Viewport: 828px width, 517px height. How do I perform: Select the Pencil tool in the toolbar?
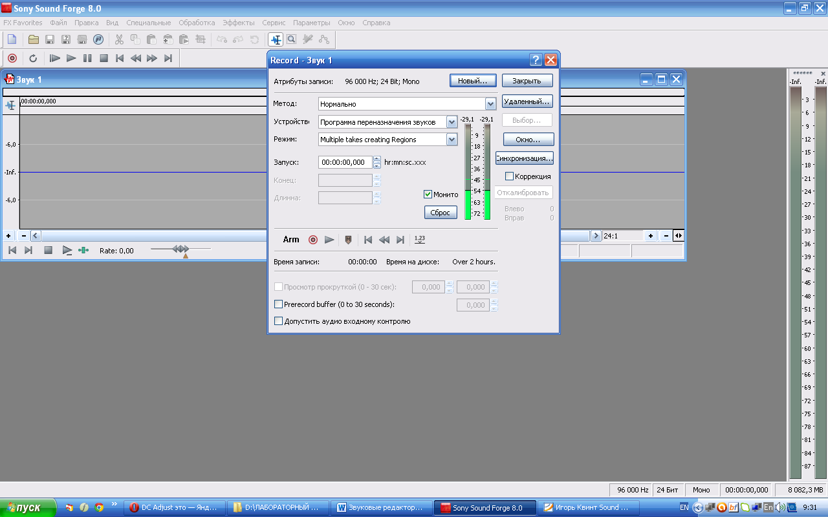[x=308, y=39]
